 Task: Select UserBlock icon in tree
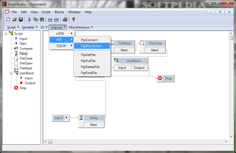point(16,73)
